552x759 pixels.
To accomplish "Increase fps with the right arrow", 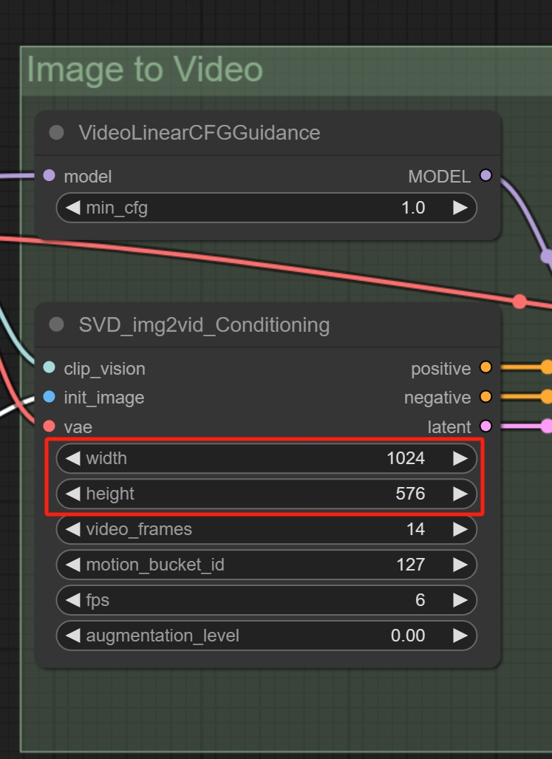I will pos(460,600).
